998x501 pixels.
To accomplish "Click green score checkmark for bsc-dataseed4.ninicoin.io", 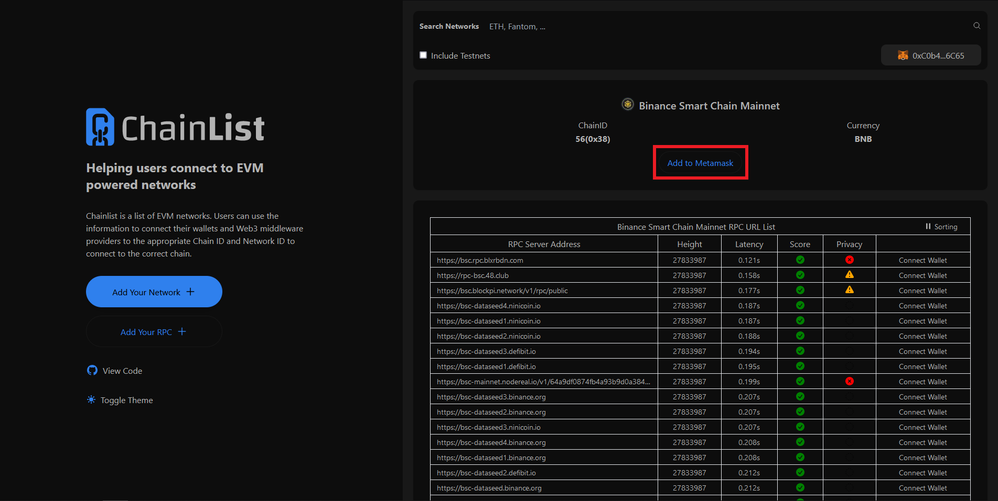I will 800,305.
